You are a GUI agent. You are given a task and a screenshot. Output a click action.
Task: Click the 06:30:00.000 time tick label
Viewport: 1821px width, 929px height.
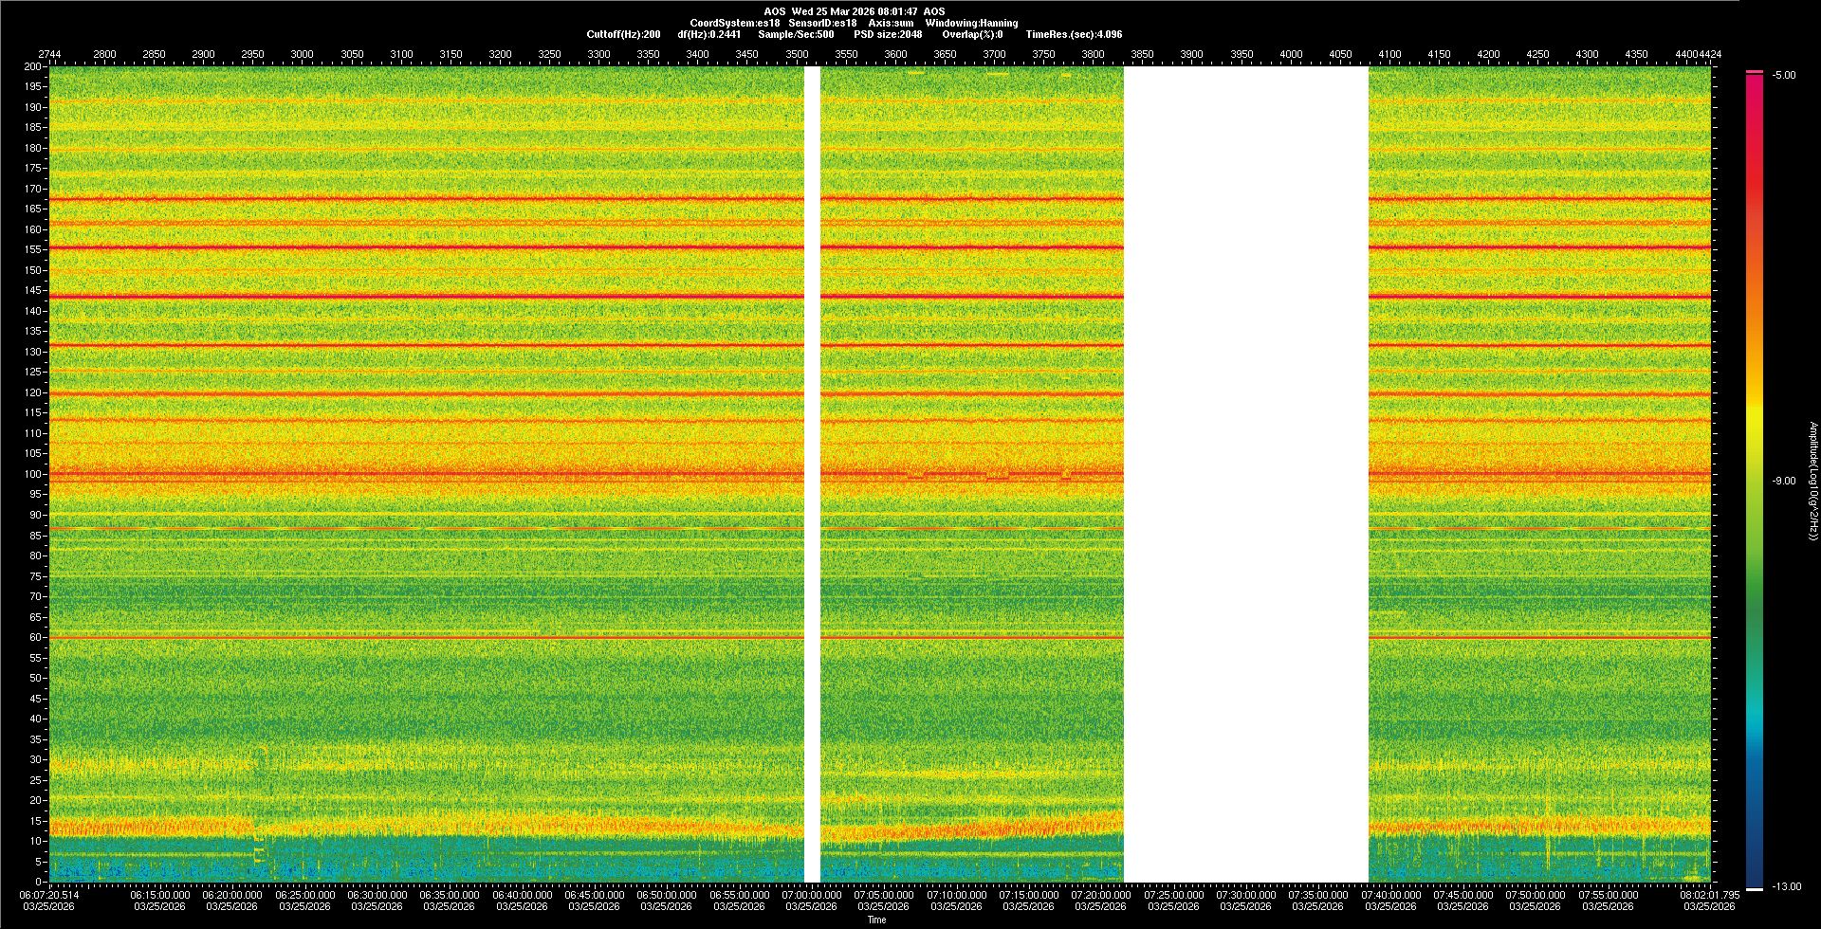tap(377, 895)
